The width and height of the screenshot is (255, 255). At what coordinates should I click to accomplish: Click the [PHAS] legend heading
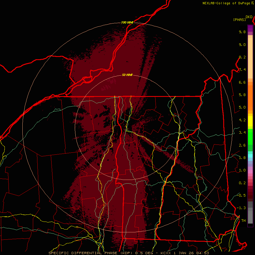click(x=239, y=20)
